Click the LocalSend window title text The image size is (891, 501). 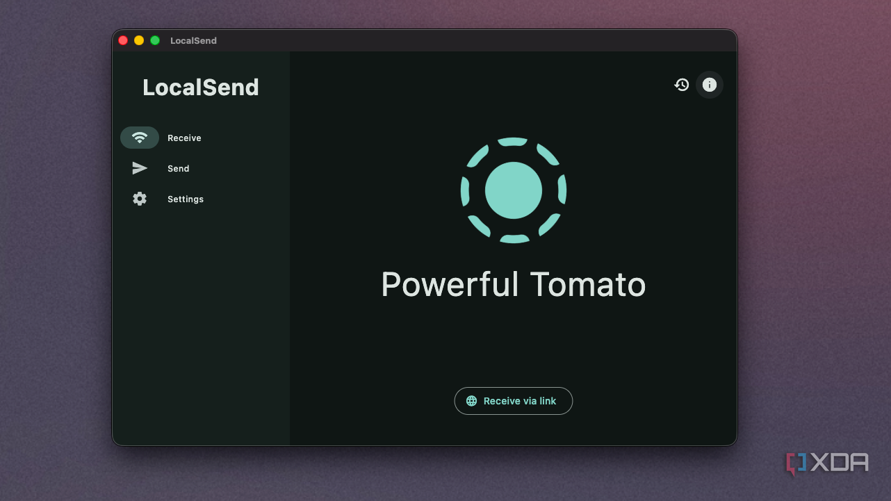click(193, 41)
